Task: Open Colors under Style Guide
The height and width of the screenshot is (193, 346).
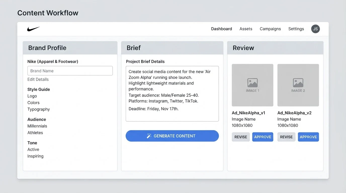Action: [x=33, y=103]
